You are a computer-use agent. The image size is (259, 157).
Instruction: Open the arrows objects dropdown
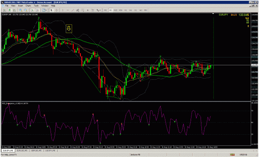[99, 10]
